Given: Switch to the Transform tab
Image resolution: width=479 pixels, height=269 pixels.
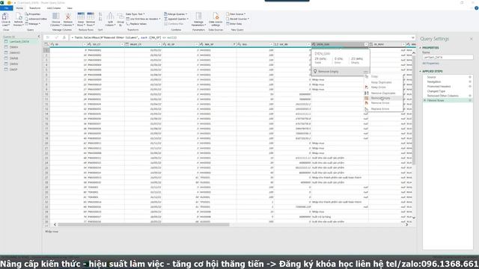Looking at the screenshot, I should [x=35, y=8].
